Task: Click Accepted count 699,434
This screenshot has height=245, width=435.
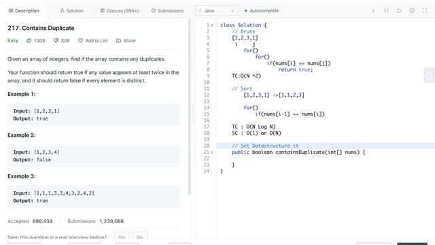Action: click(42, 221)
